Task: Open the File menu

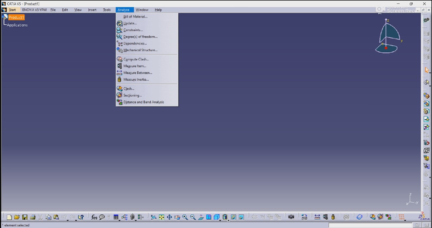Action: click(x=53, y=10)
